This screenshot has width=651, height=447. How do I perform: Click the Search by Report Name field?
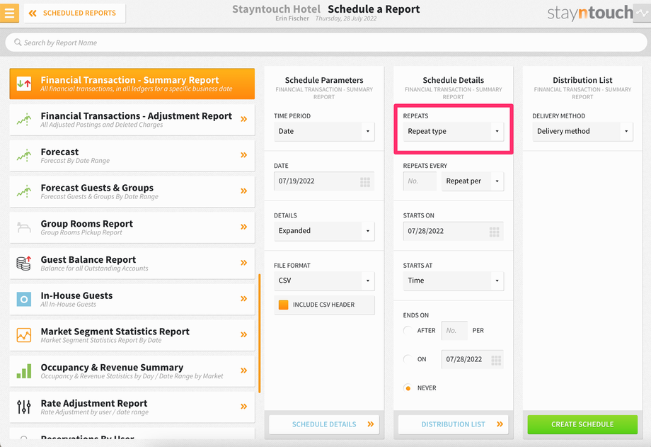(x=326, y=43)
